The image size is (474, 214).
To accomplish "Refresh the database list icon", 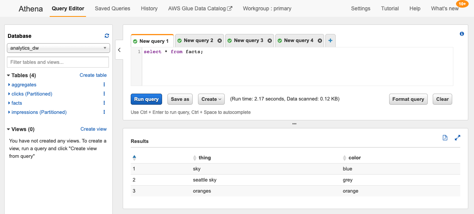I will coord(107,36).
